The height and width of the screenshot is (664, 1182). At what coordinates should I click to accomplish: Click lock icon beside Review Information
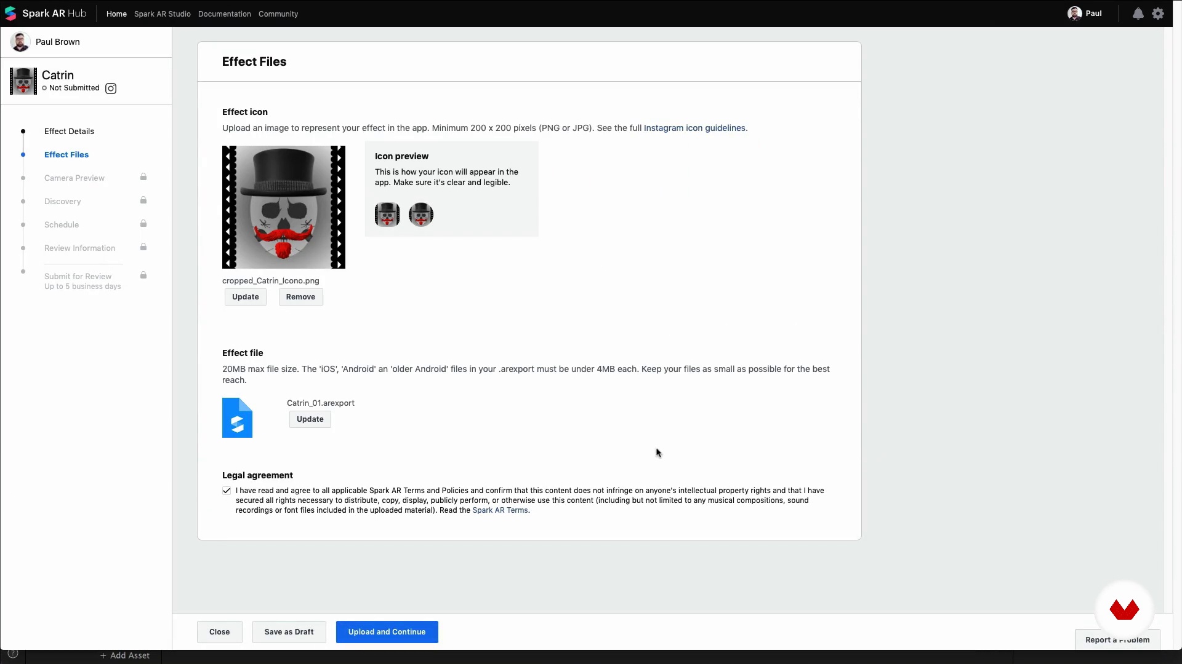click(x=143, y=247)
